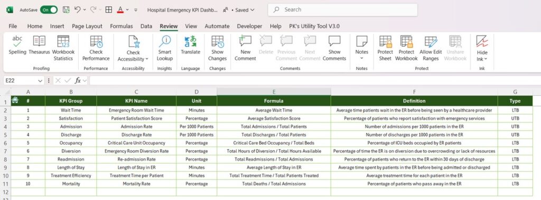The height and width of the screenshot is (200, 541).
Task: Expand the Undo history dropdown arrow
Action: [x=85, y=10]
